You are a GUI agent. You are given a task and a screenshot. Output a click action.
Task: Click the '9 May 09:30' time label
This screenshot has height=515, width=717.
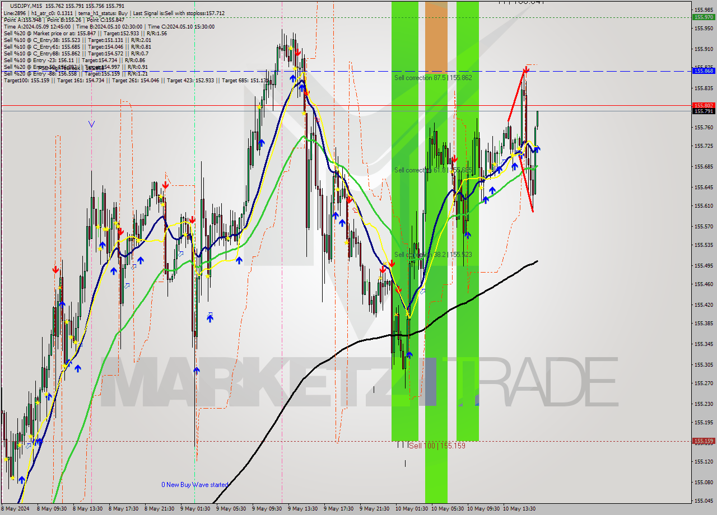click(x=267, y=509)
